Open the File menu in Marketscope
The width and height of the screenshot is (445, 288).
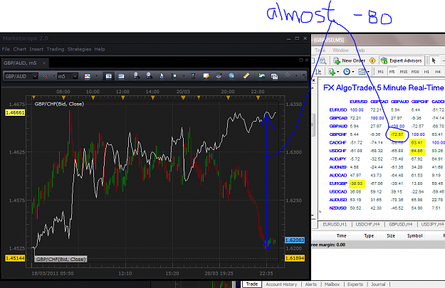pos(6,49)
